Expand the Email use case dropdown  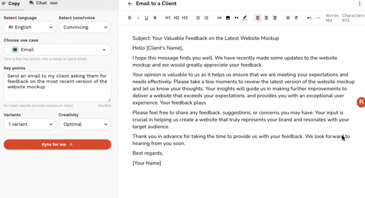coord(57,49)
